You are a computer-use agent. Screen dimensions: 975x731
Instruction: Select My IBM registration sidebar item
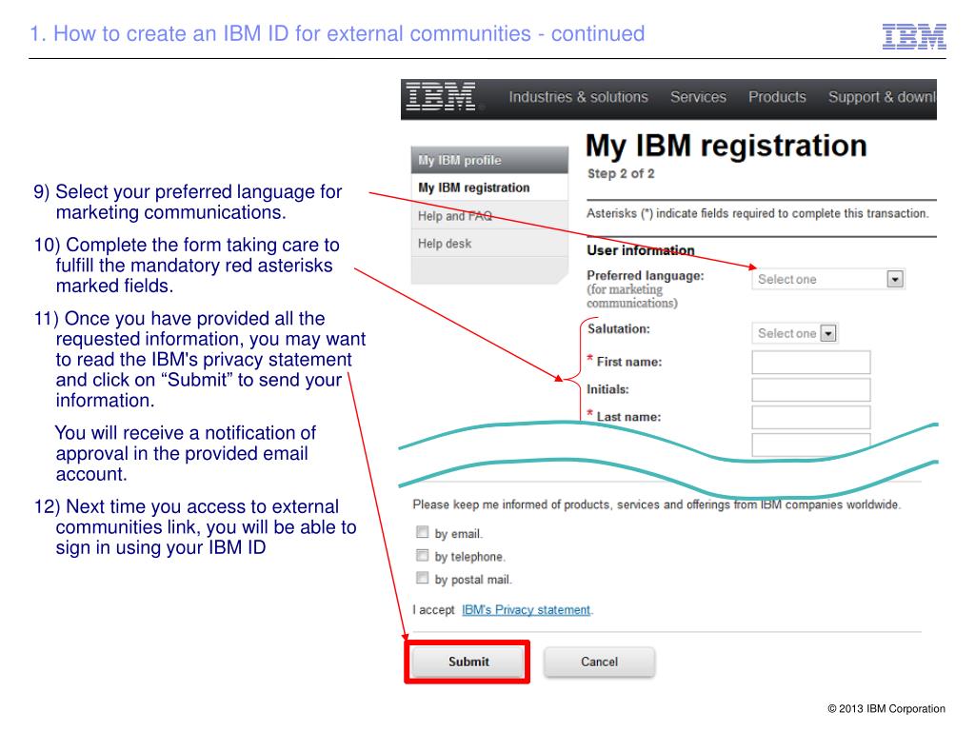489,188
